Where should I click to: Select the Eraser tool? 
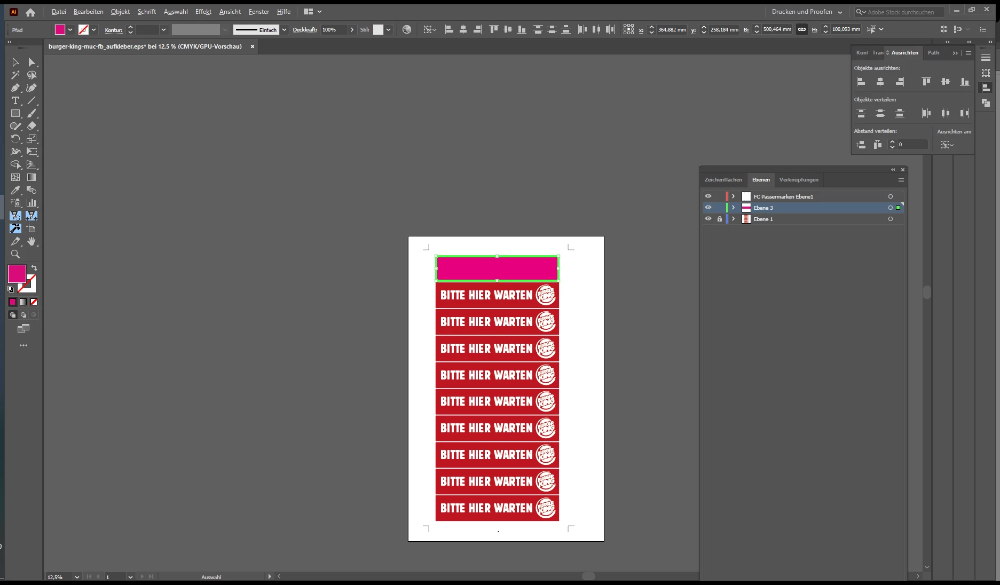(32, 127)
